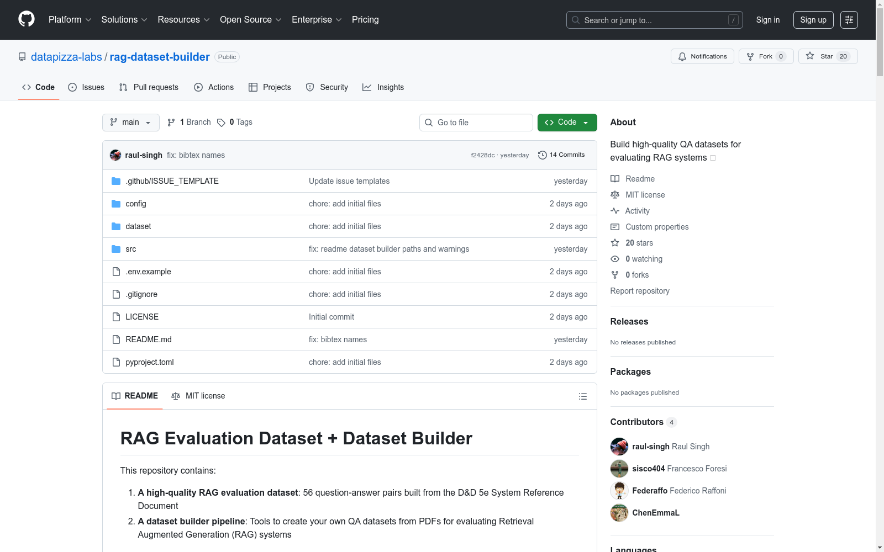Click the Sign up button
Image resolution: width=884 pixels, height=552 pixels.
pyautogui.click(x=813, y=20)
